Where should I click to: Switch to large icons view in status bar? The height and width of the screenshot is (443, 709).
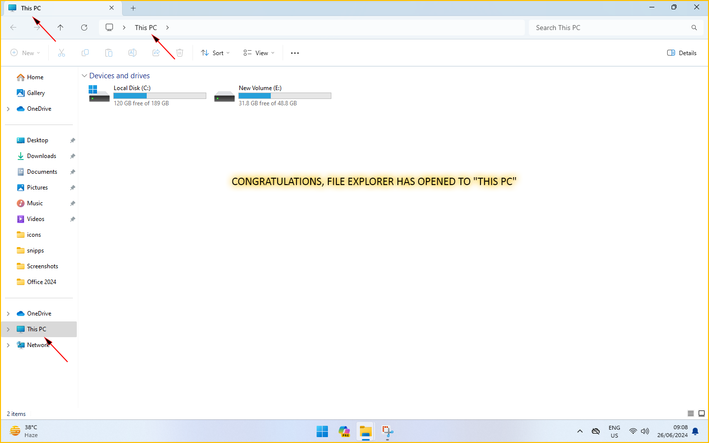pyautogui.click(x=702, y=413)
